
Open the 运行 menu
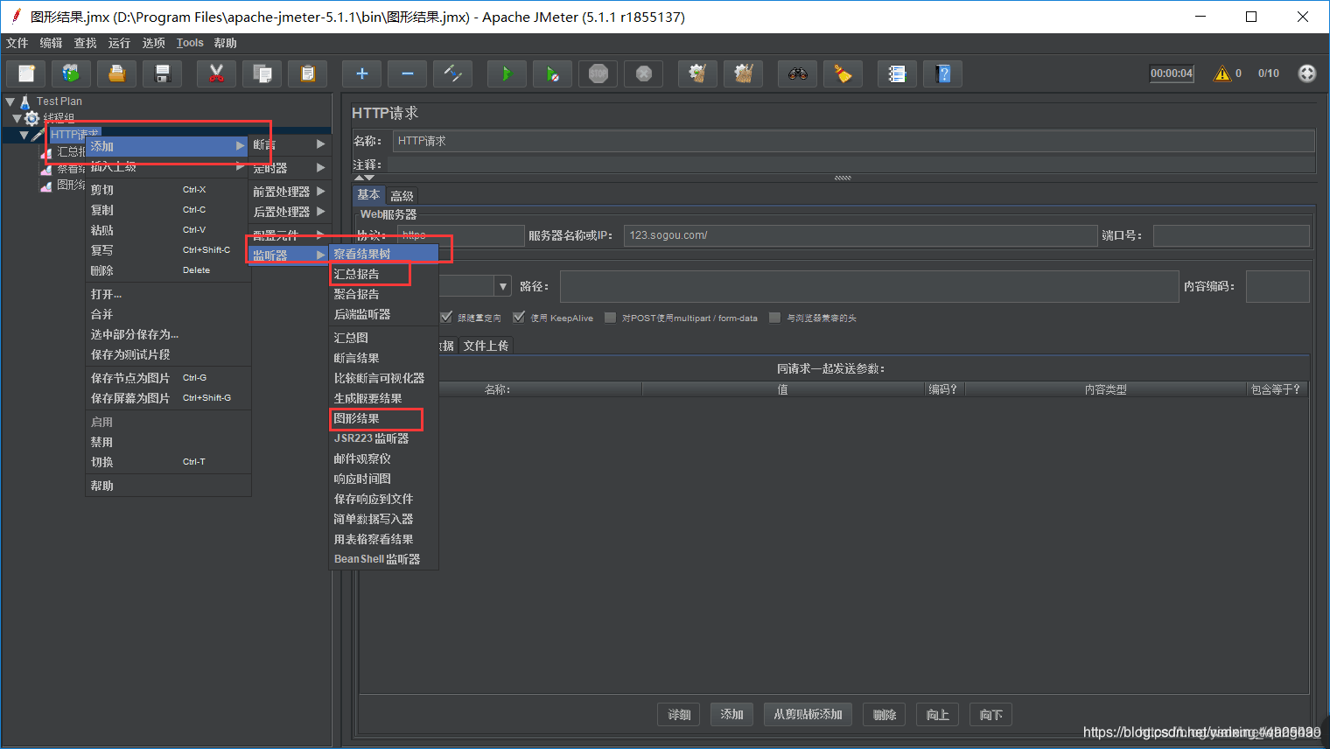(119, 43)
